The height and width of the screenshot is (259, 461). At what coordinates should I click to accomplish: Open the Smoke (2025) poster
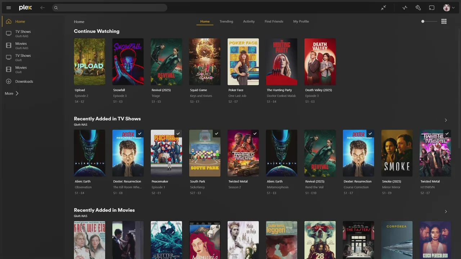pos(397,153)
